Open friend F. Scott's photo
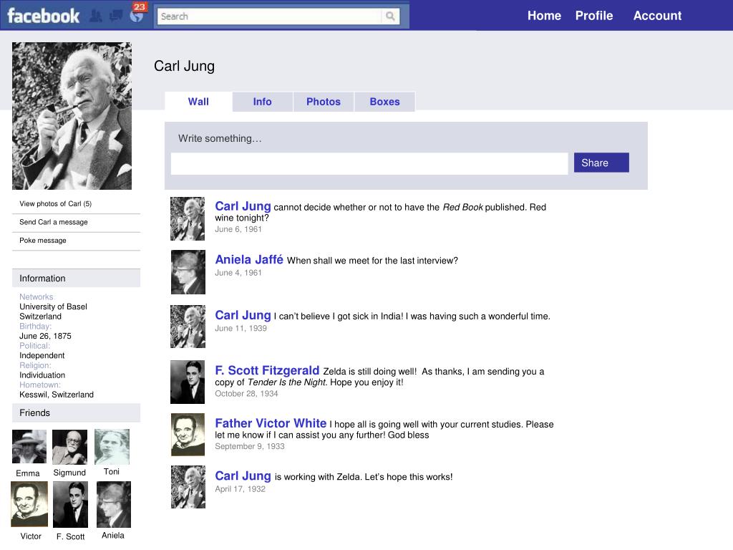 coord(71,505)
